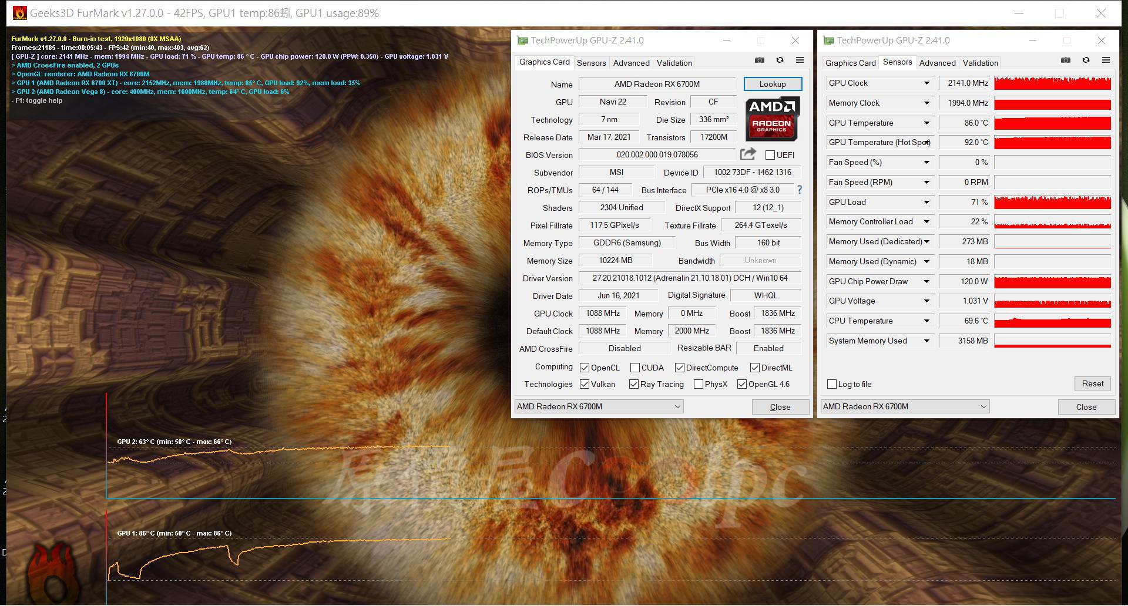Image resolution: width=1128 pixels, height=606 pixels.
Task: Click the BIOS share/export arrow icon
Action: 748,154
